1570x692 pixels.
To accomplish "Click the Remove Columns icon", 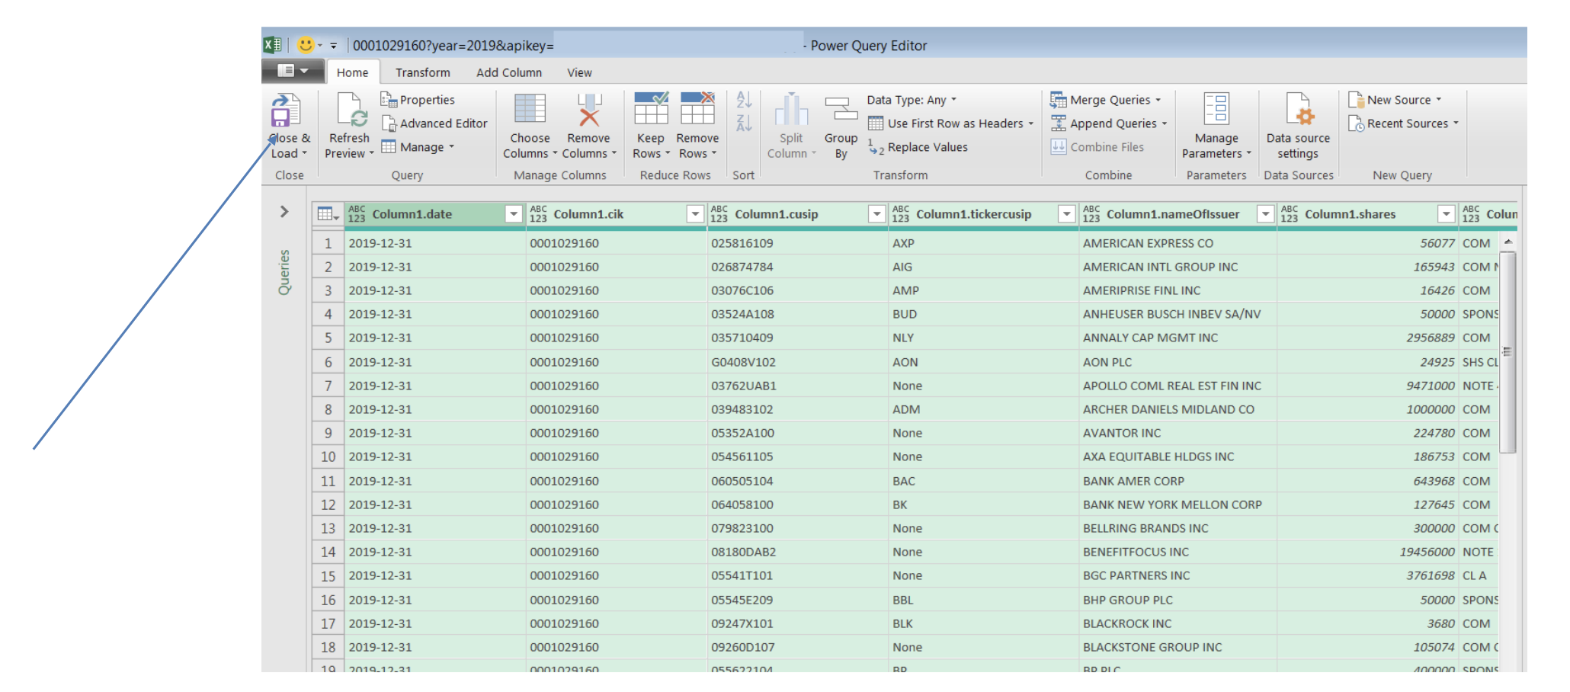I will [589, 109].
